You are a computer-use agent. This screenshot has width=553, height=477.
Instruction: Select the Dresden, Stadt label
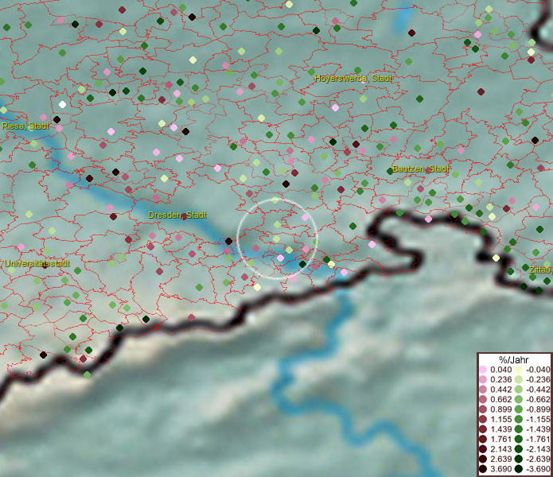pos(177,215)
